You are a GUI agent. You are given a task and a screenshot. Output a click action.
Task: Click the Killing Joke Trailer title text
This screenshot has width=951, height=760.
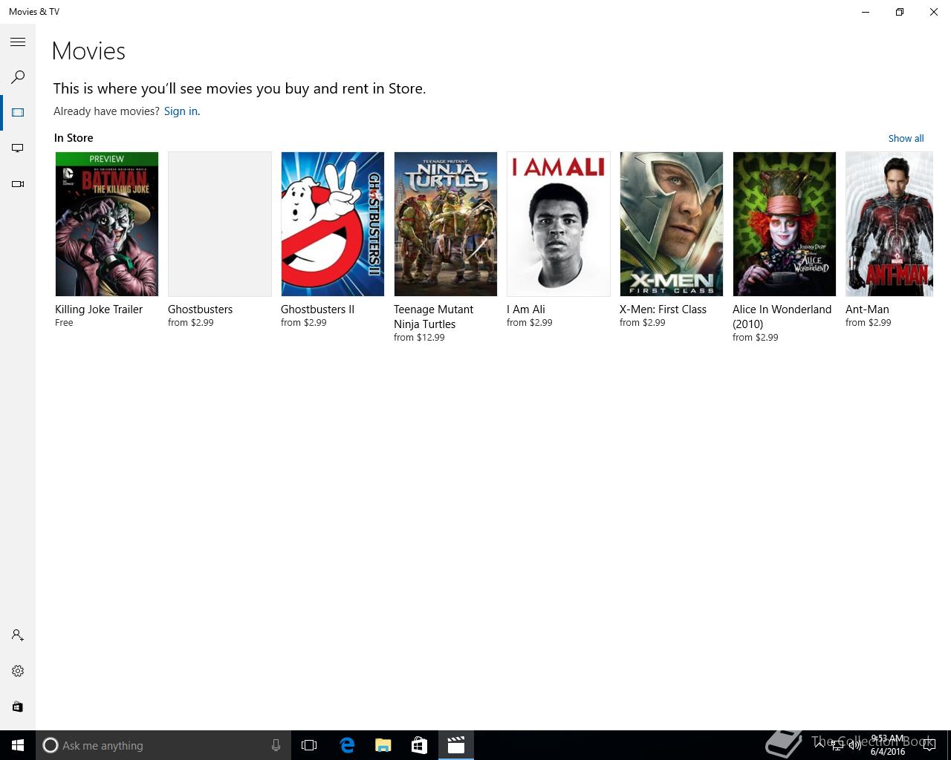coord(99,309)
